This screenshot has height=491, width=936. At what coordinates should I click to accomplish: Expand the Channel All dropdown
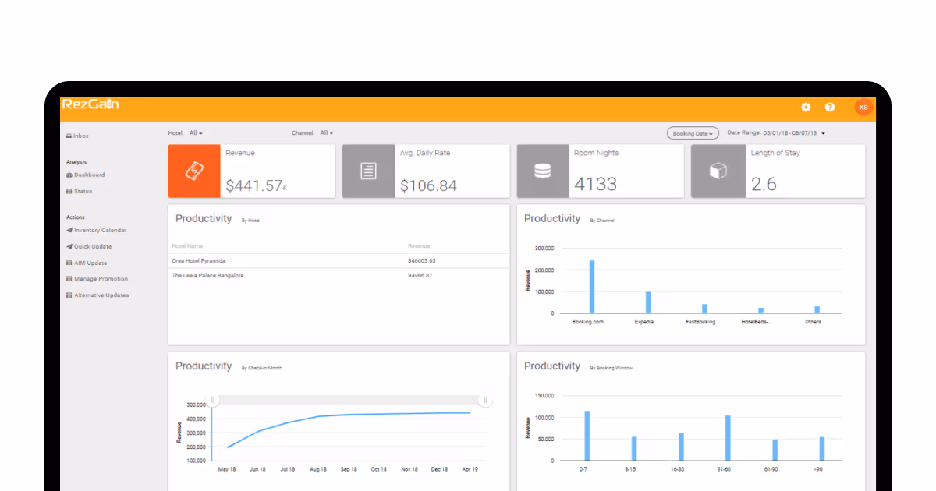pyautogui.click(x=327, y=133)
